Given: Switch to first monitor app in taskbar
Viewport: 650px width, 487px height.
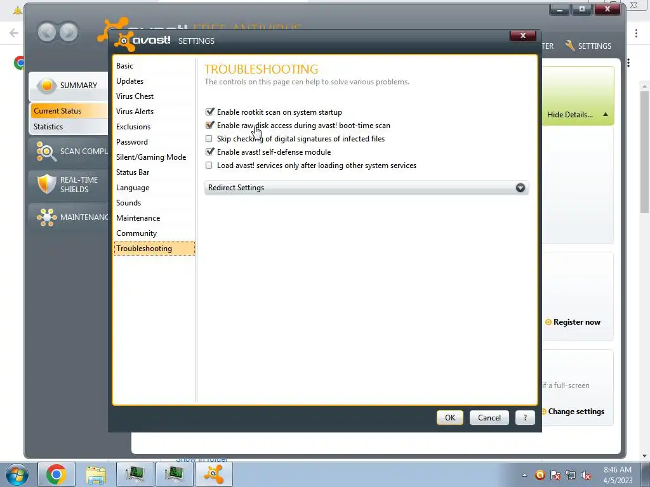Looking at the screenshot, I should [135, 474].
